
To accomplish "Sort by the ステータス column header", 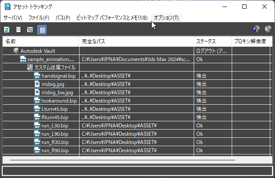I will coord(212,41).
